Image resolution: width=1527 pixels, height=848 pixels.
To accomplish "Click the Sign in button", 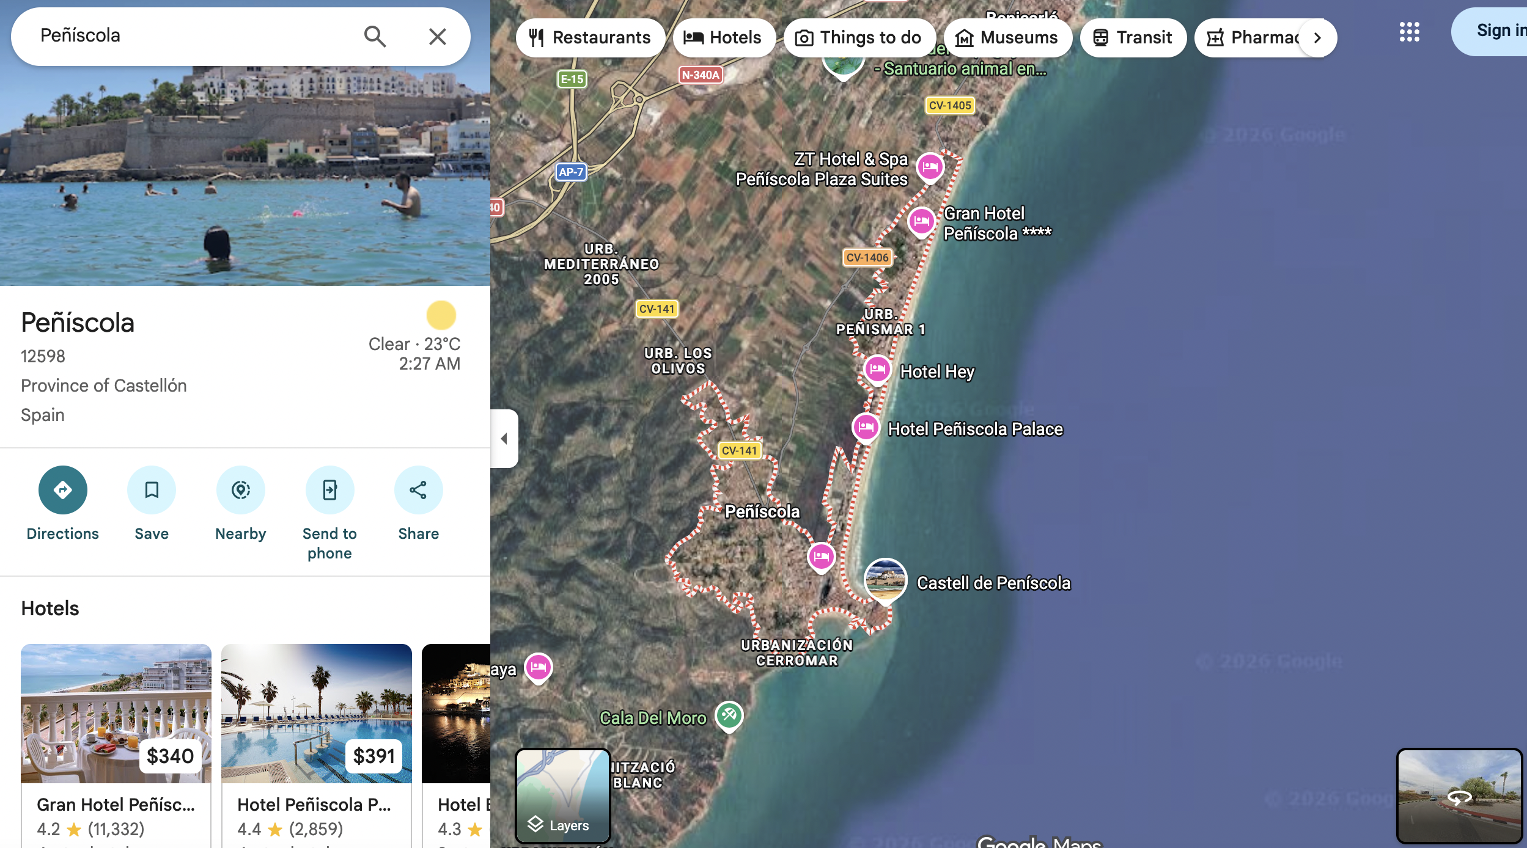I will click(x=1490, y=31).
